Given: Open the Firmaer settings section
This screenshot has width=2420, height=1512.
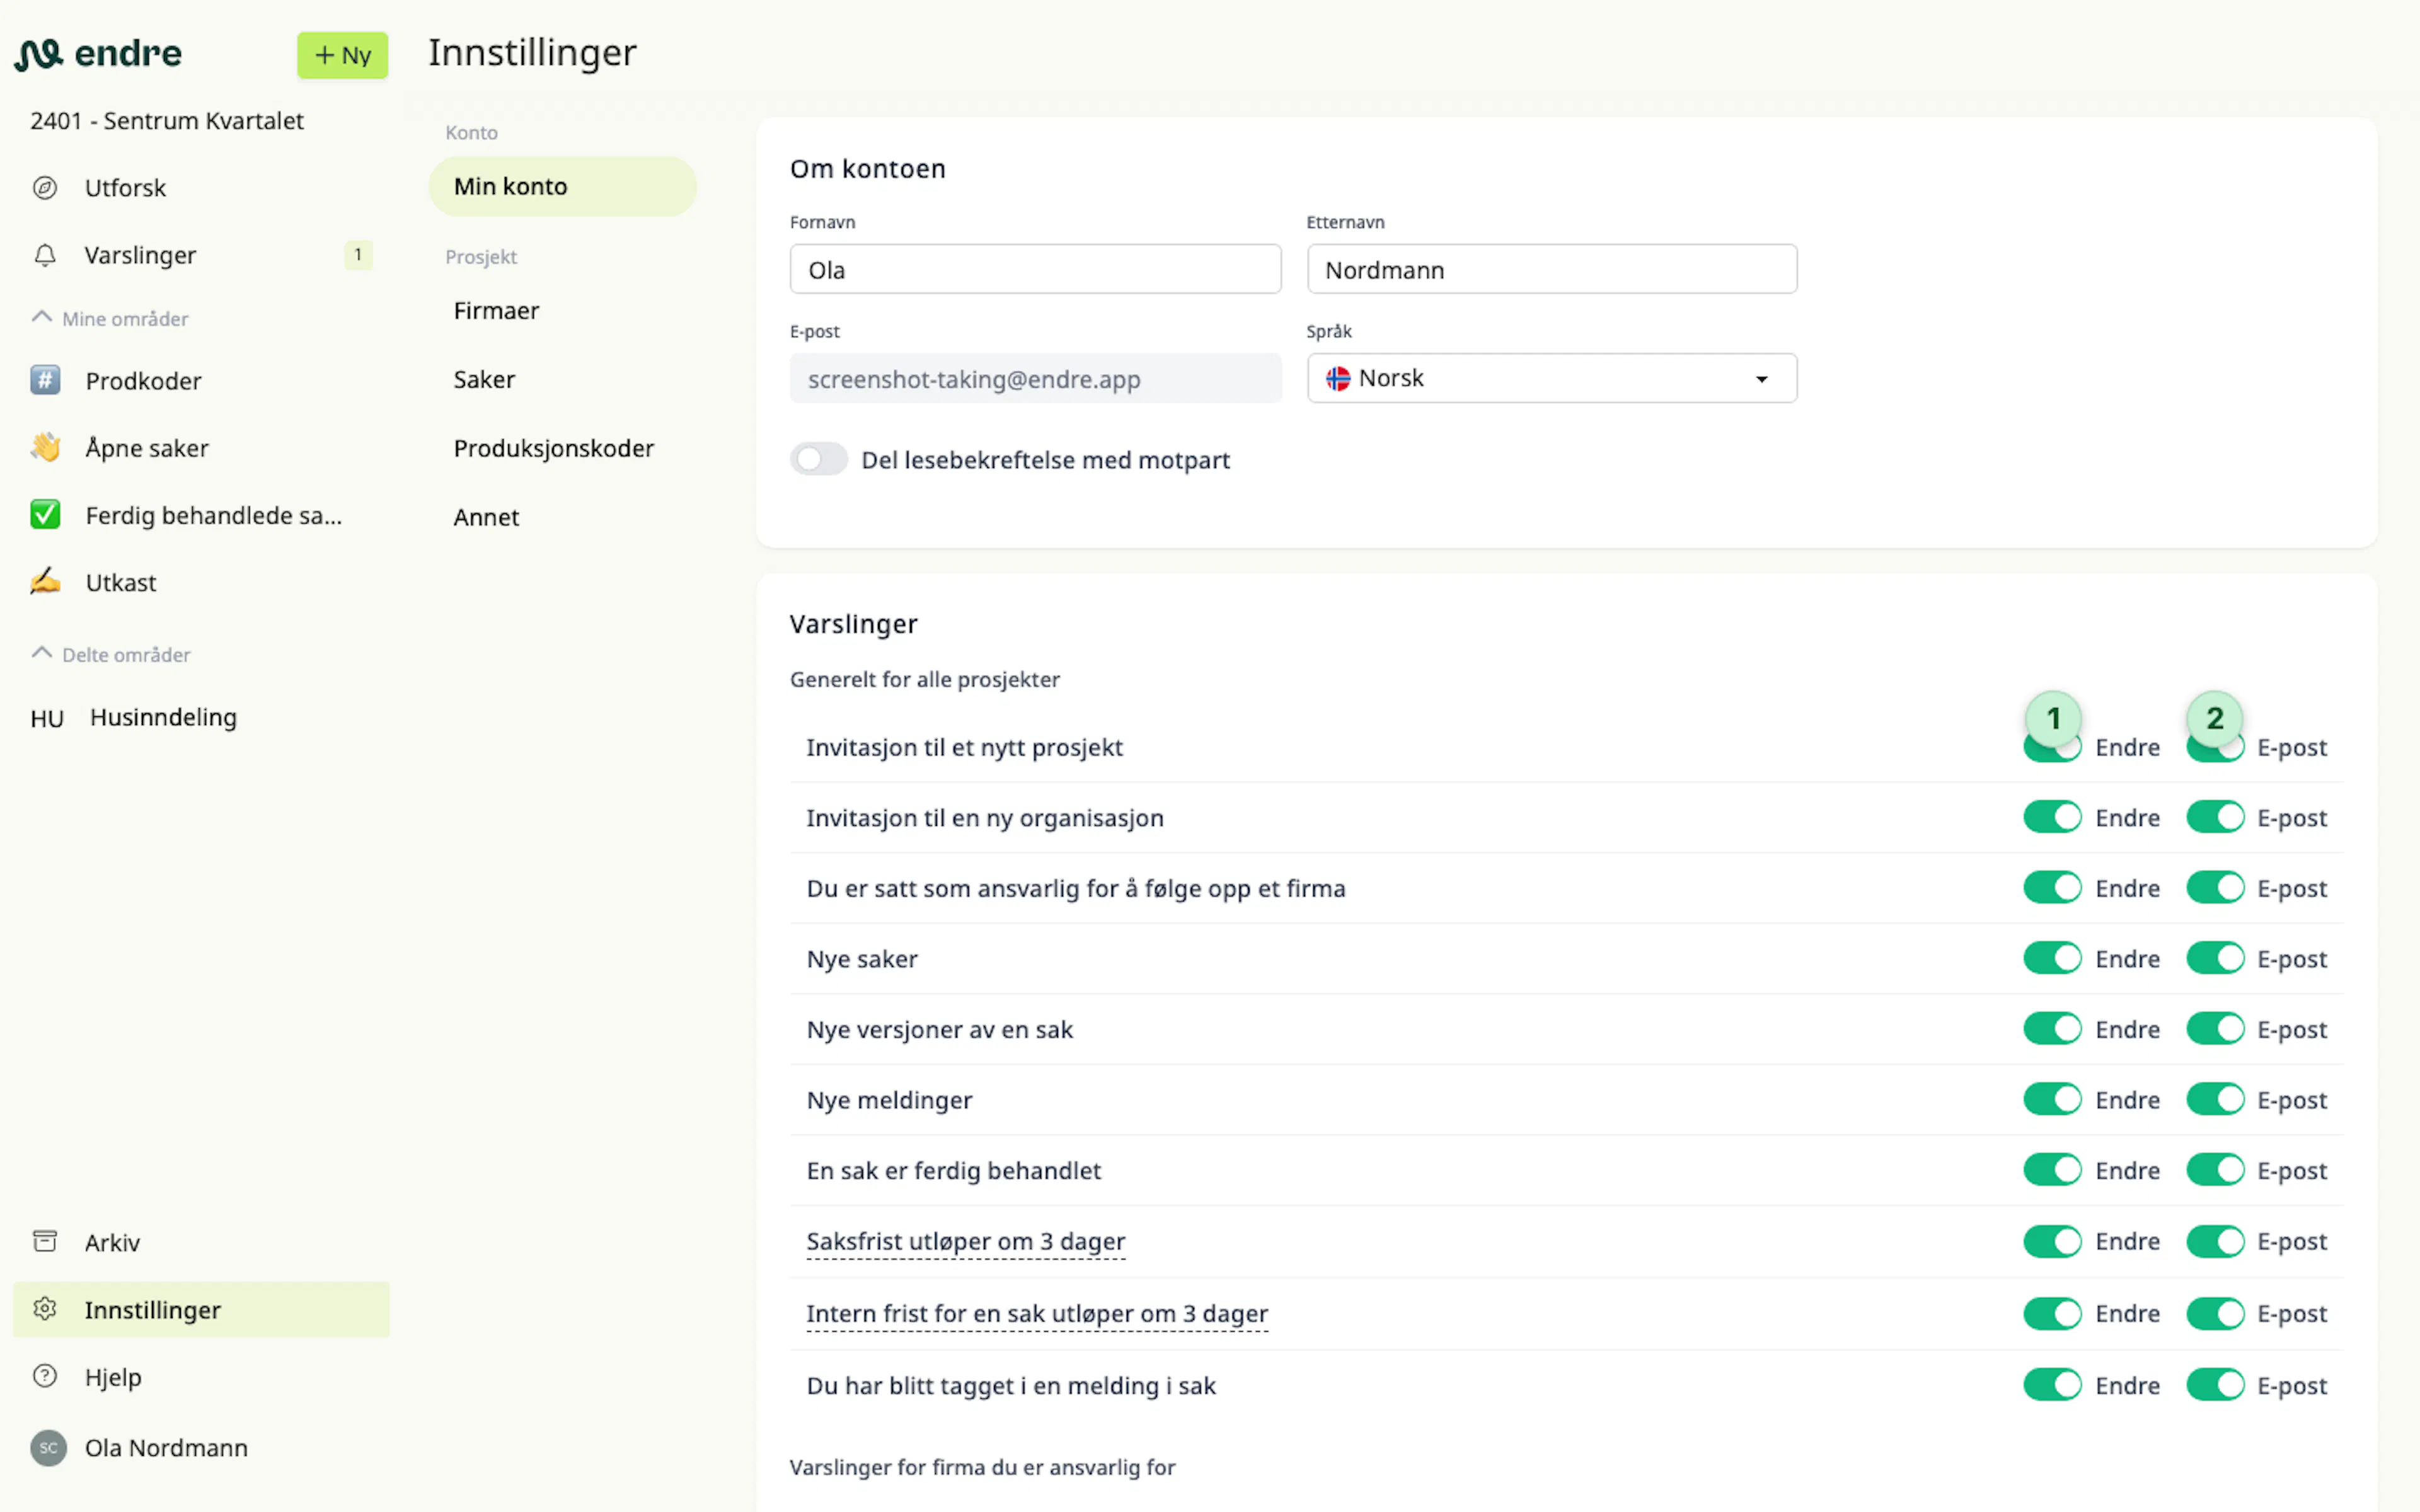Looking at the screenshot, I should [496, 310].
